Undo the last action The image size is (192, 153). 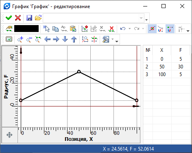[x=123, y=29]
